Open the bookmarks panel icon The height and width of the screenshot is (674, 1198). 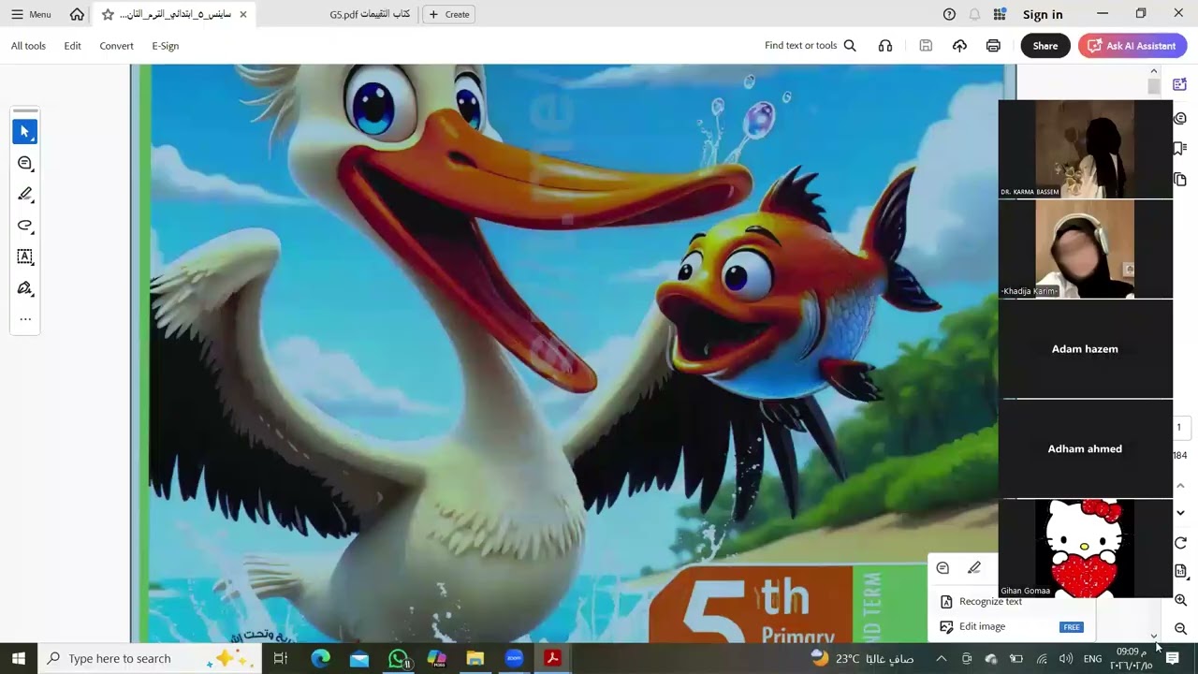click(x=1180, y=149)
